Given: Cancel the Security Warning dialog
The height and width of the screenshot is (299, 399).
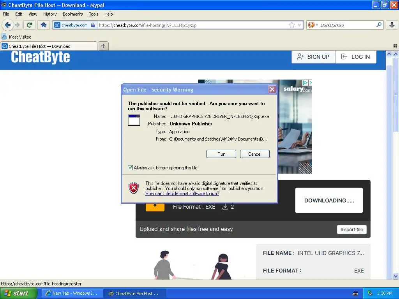Looking at the screenshot, I should coord(254,154).
